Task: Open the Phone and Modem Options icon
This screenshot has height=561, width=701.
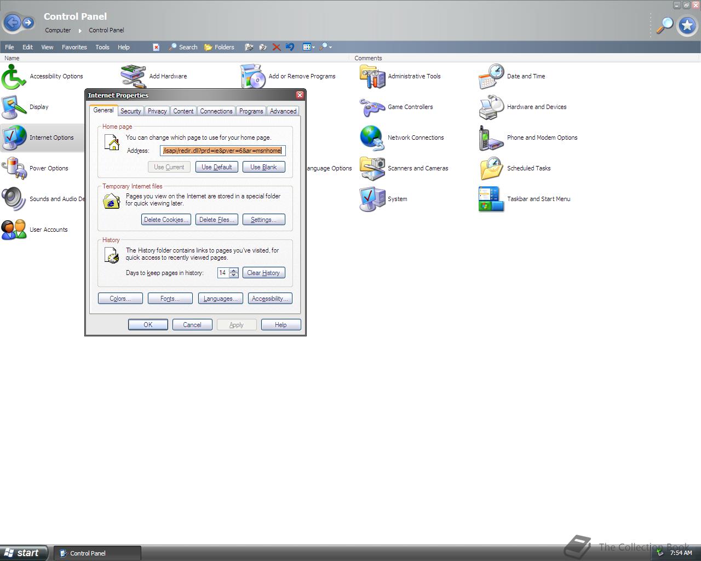Action: [492, 138]
